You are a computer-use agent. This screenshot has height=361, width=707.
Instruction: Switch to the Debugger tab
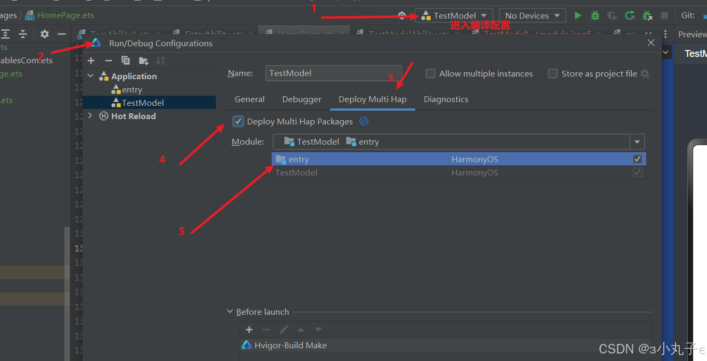302,99
